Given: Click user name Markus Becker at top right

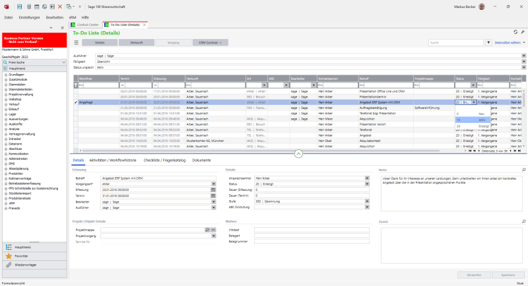Looking at the screenshot, I should pyautogui.click(x=465, y=7).
